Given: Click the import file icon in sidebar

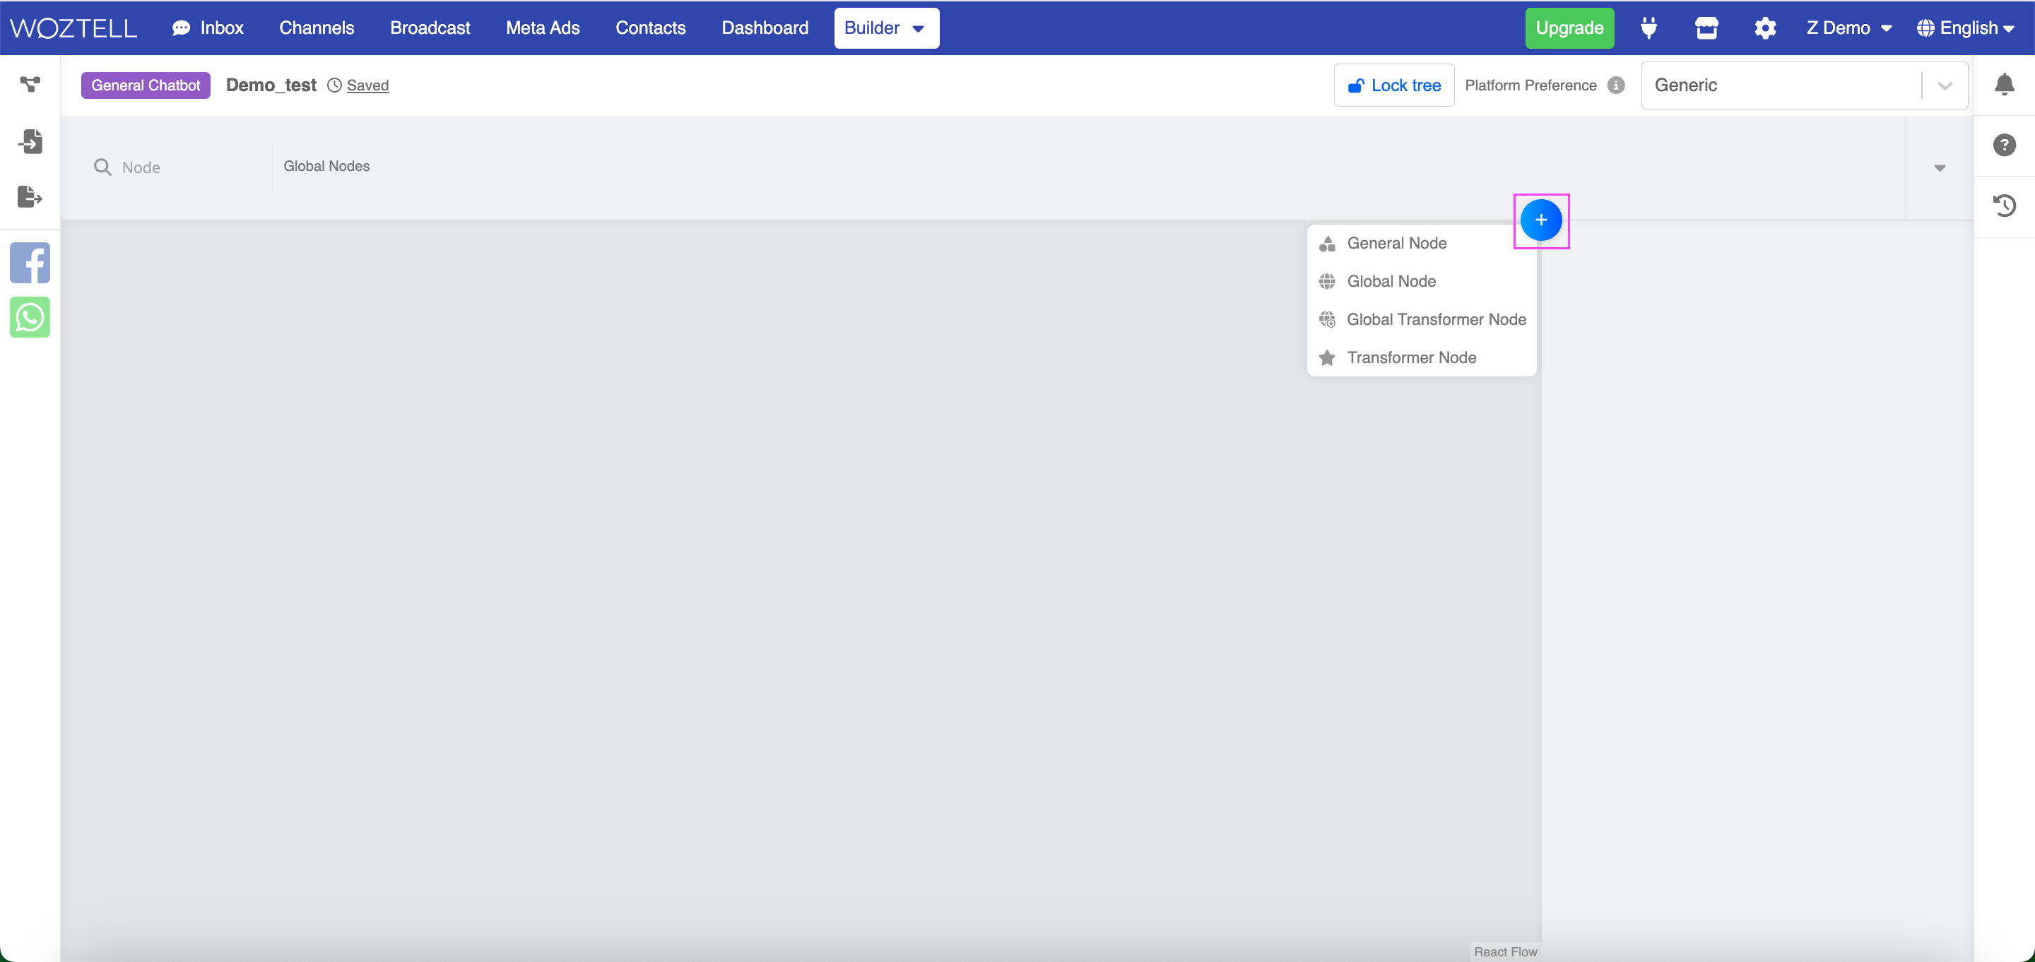Looking at the screenshot, I should (x=30, y=141).
